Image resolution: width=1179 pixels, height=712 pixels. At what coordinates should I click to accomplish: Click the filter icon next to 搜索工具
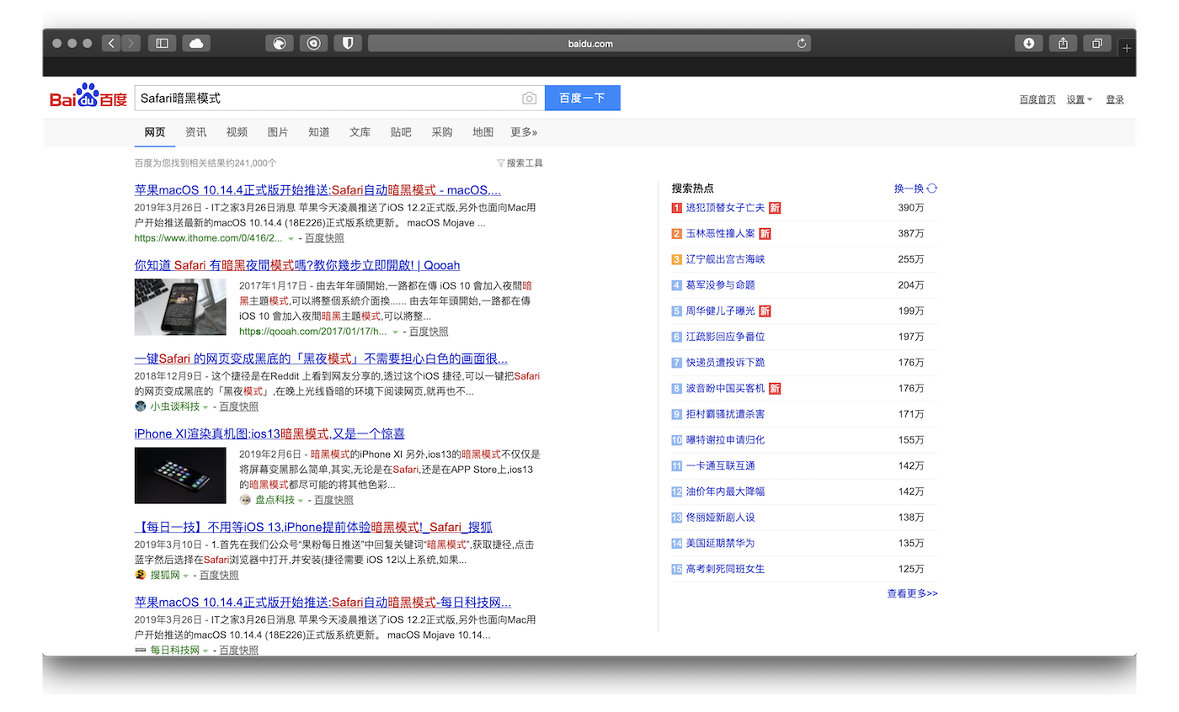(500, 163)
